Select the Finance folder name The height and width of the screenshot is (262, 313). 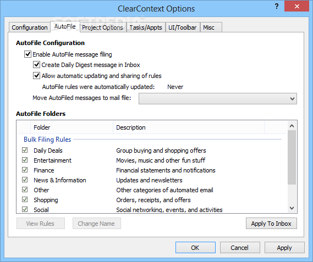[43, 170]
